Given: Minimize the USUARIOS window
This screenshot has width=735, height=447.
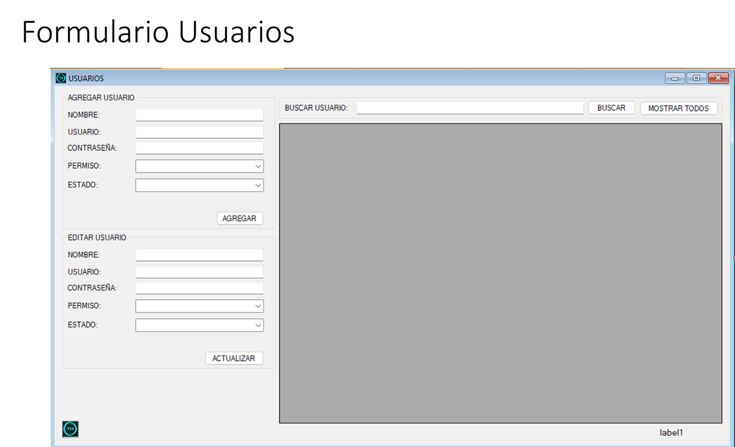Looking at the screenshot, I should click(675, 78).
